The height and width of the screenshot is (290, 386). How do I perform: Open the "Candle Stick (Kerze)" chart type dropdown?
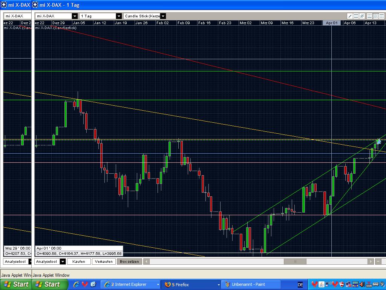[x=162, y=16]
